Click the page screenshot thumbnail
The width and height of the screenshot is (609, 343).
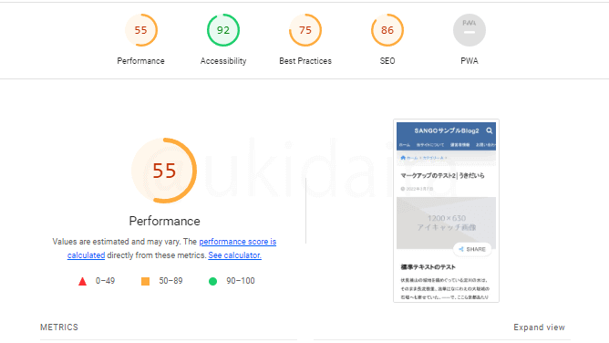(x=446, y=211)
